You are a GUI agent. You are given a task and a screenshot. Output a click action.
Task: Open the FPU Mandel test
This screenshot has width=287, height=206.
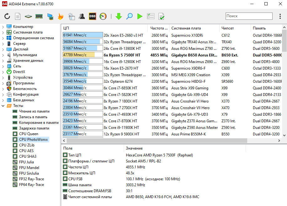click(29, 168)
